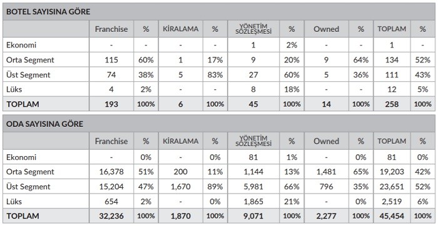Click the cell with value 16,378

pos(111,172)
